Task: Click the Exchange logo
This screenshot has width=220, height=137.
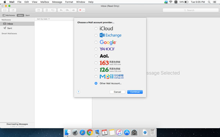Action: (x=111, y=35)
